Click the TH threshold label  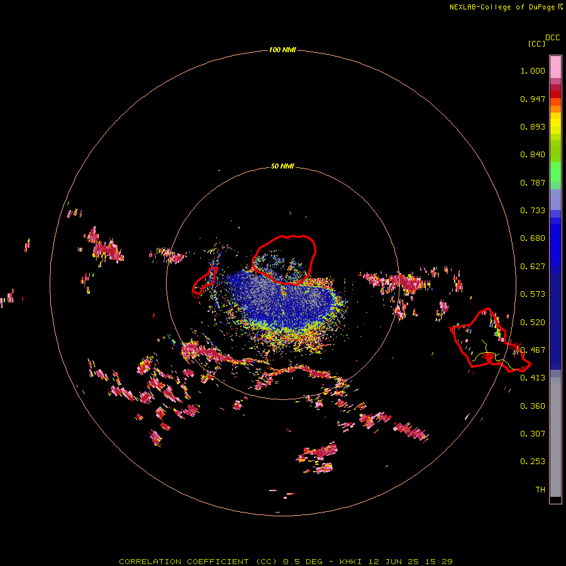(540, 490)
